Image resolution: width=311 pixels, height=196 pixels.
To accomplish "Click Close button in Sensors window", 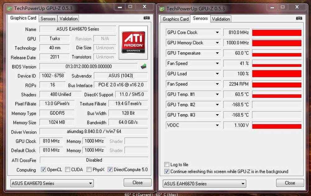I will [290, 183].
